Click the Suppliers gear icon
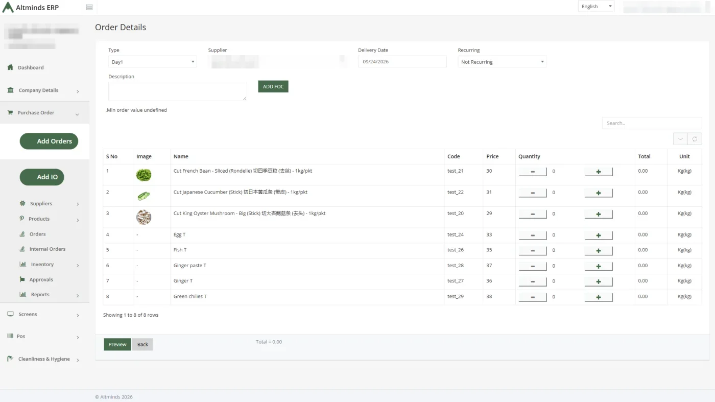This screenshot has width=715, height=402. coord(22,203)
